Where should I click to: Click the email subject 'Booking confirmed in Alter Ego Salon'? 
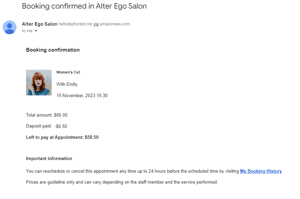(x=84, y=6)
